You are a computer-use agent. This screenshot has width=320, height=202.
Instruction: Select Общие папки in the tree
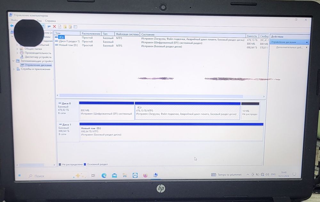(33, 49)
